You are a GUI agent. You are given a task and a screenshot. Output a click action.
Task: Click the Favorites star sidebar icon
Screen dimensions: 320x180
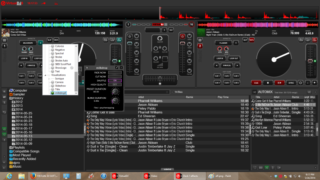pos(4,92)
